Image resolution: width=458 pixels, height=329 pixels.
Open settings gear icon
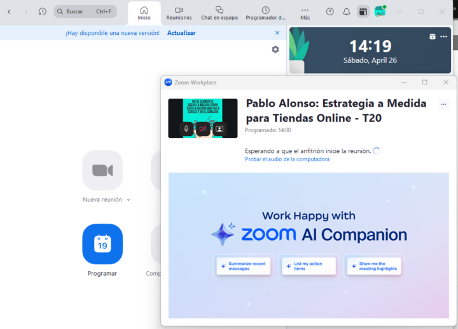click(275, 50)
